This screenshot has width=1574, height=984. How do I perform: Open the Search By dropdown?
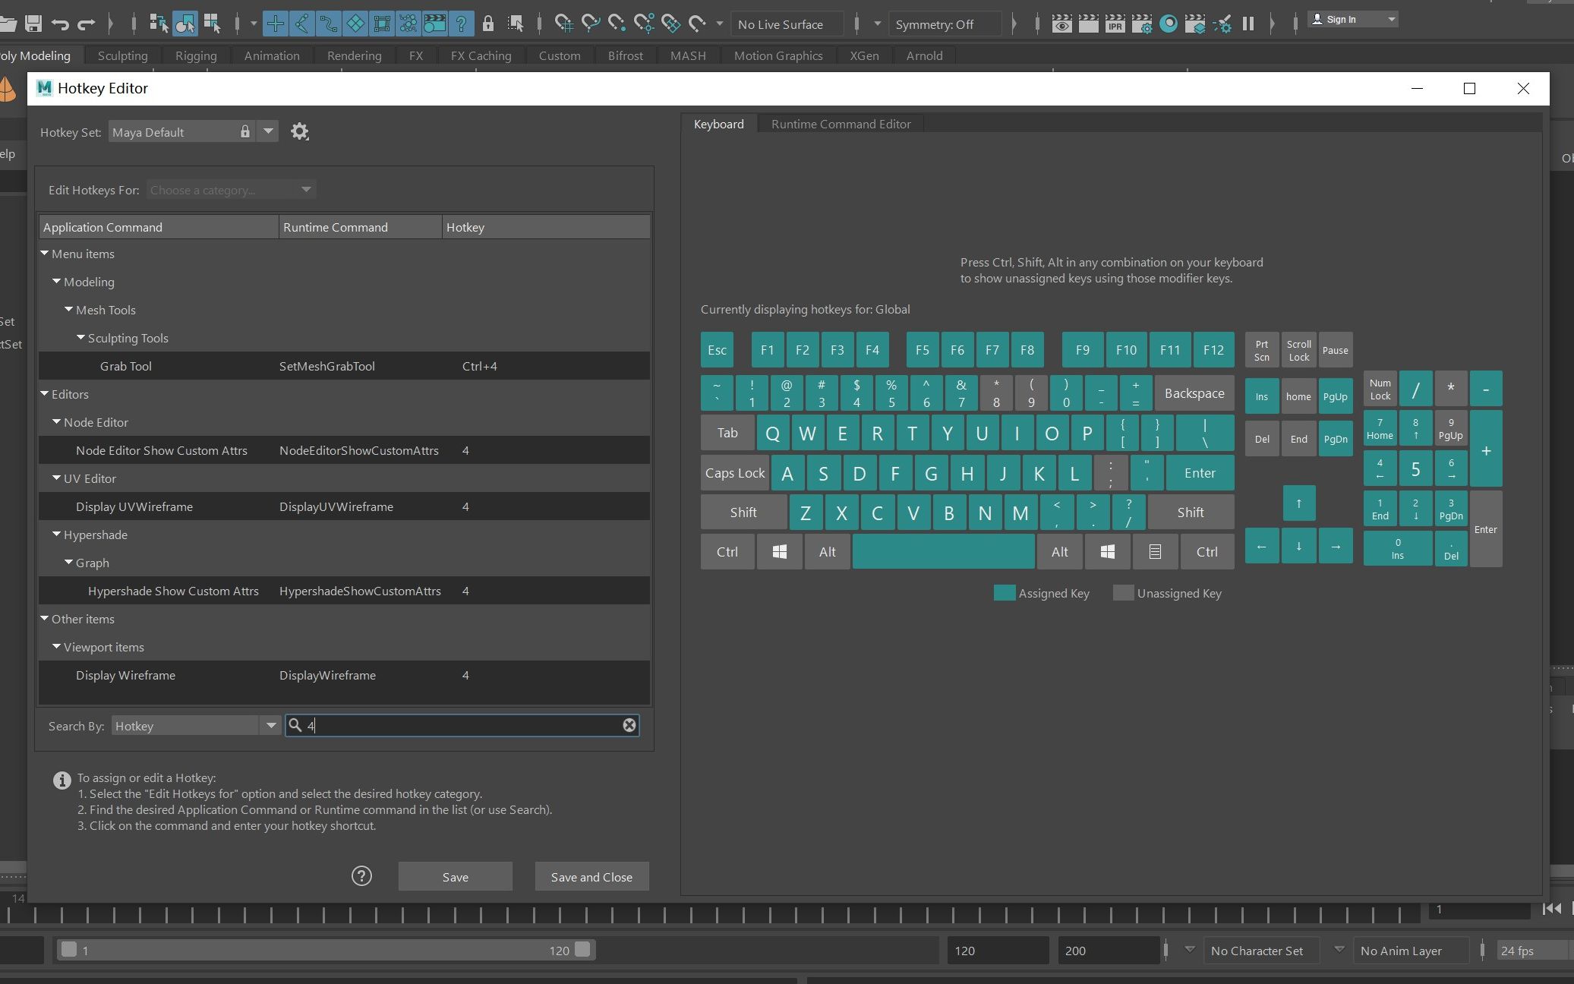click(271, 726)
